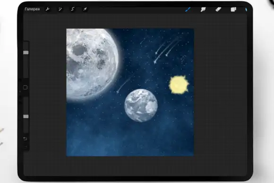Tap the square Modify button in sidebar
The height and width of the screenshot is (183, 274).
(25, 87)
